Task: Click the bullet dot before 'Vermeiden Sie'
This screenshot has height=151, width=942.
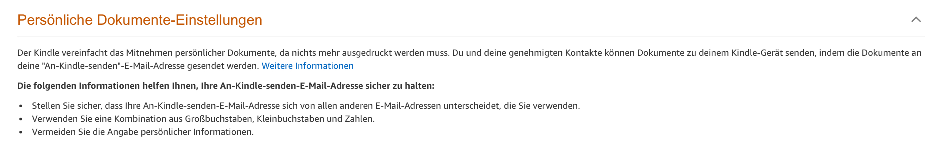Action: [x=21, y=132]
